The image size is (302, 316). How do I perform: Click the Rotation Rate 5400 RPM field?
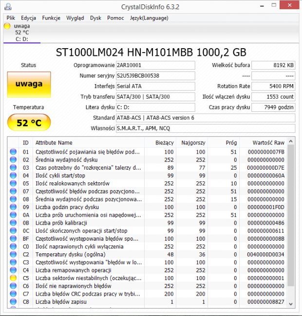click(273, 86)
